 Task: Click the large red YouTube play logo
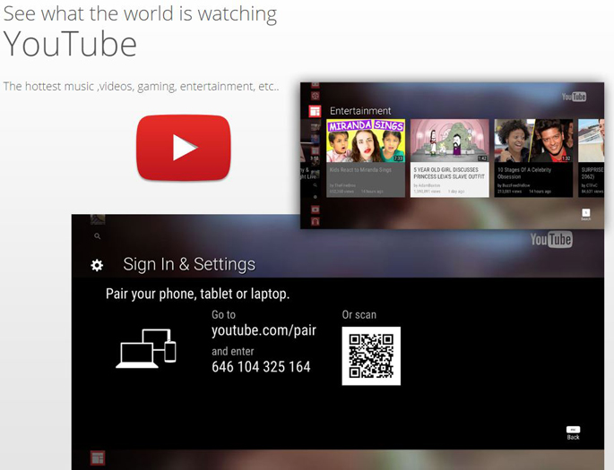(184, 148)
